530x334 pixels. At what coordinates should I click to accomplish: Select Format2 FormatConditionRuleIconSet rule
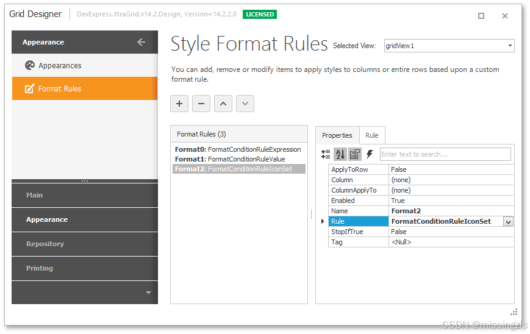click(238, 169)
